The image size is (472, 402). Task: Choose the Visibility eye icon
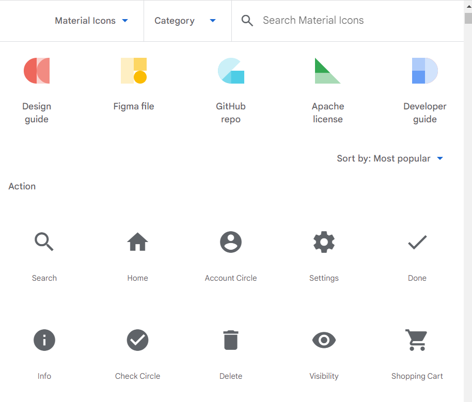click(x=324, y=340)
